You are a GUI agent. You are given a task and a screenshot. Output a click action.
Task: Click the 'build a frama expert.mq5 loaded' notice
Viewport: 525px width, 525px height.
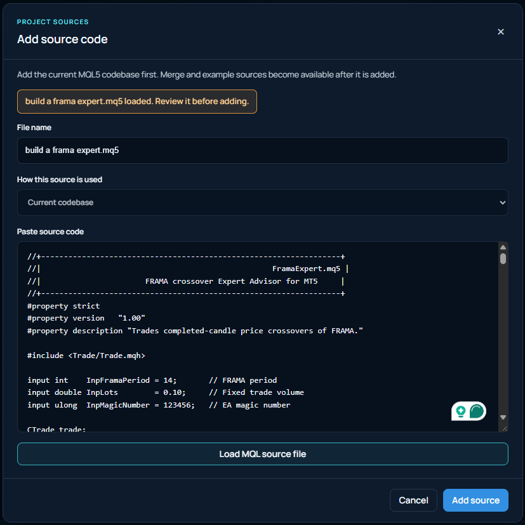[137, 102]
